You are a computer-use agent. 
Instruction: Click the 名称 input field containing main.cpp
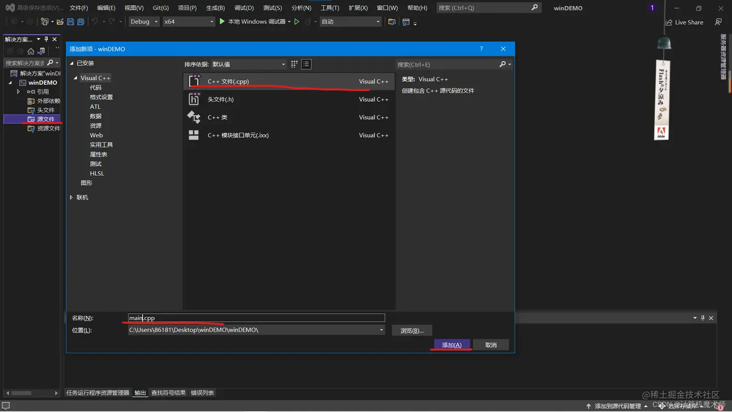click(256, 318)
